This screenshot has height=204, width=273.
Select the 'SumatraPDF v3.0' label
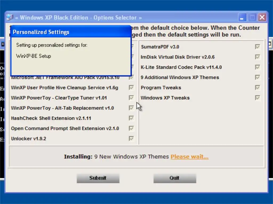160,47
